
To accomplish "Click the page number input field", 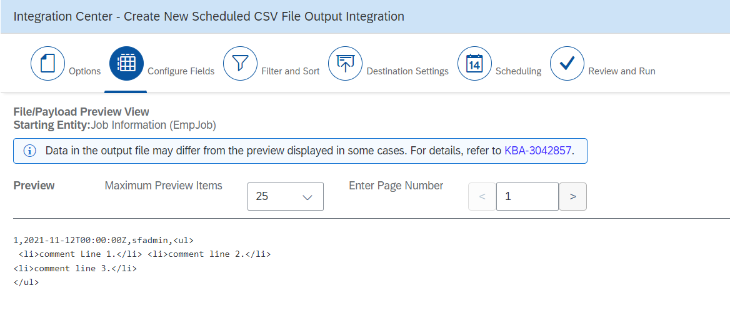I will (x=527, y=196).
